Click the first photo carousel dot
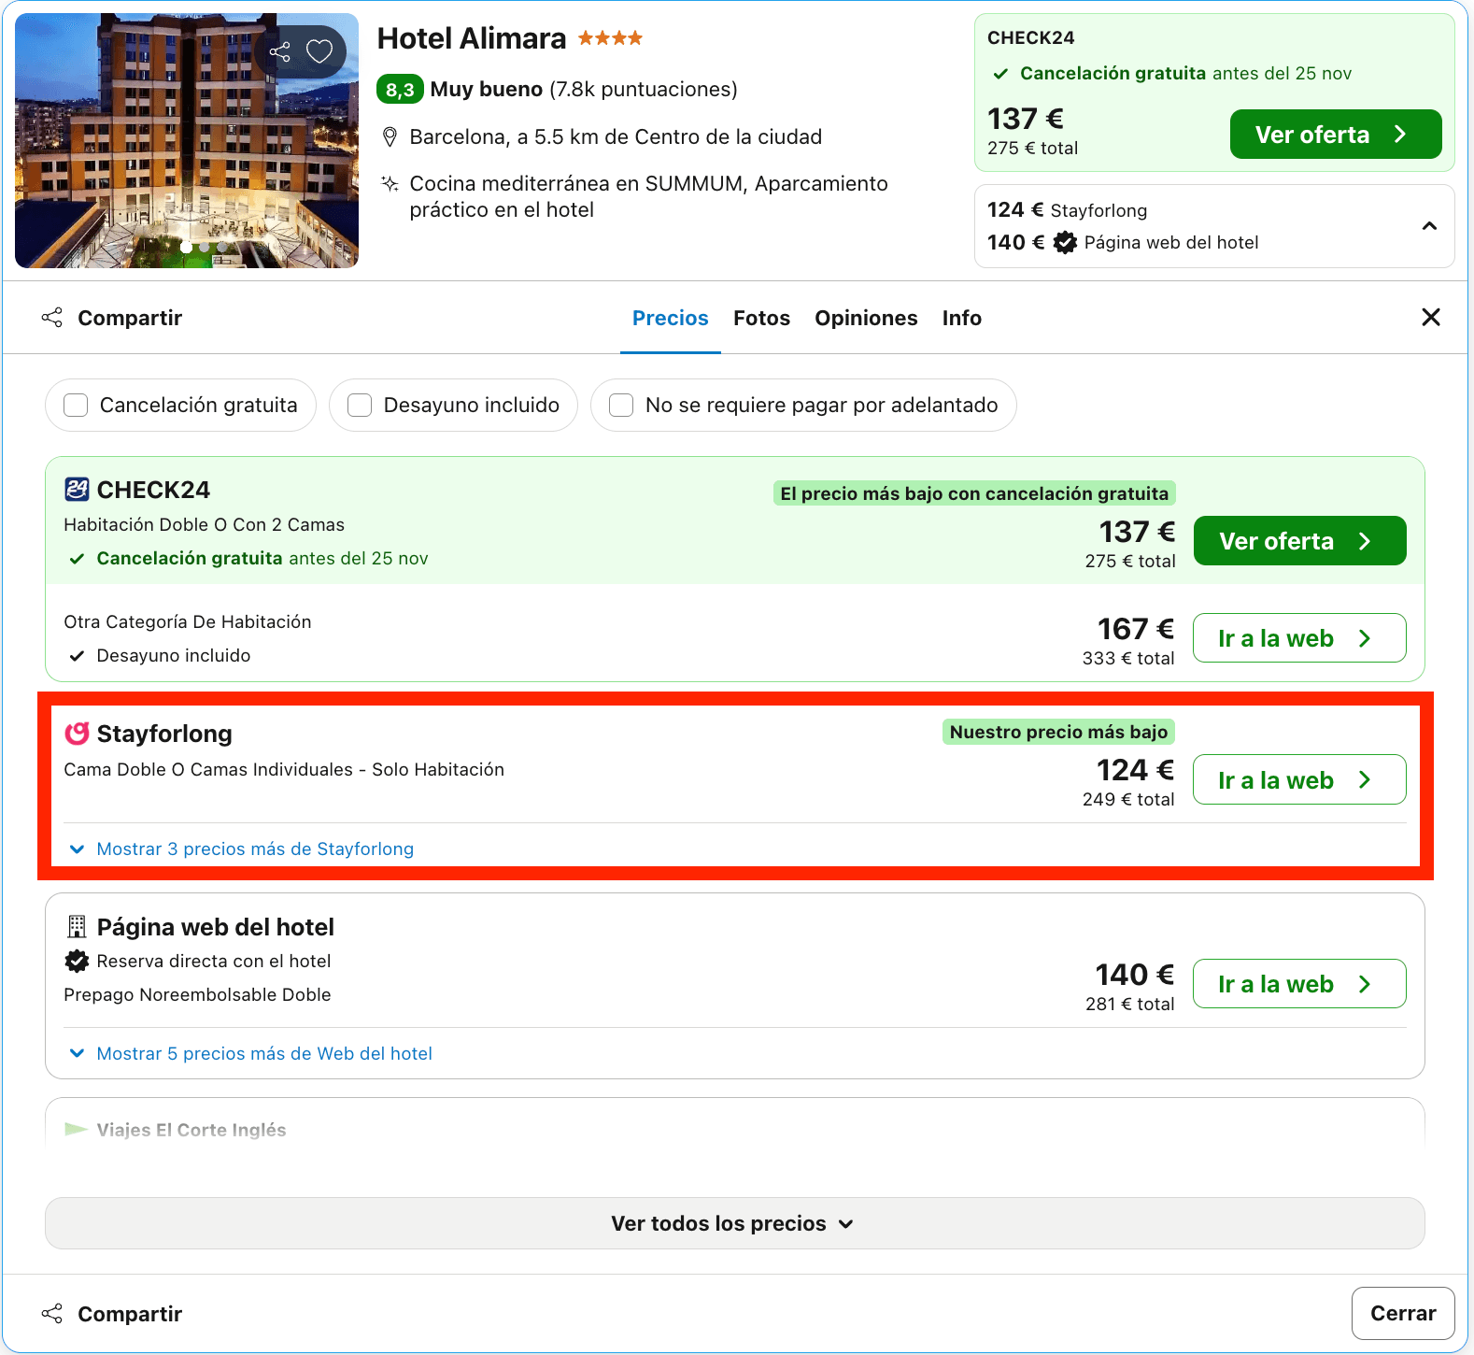 pos(187,247)
